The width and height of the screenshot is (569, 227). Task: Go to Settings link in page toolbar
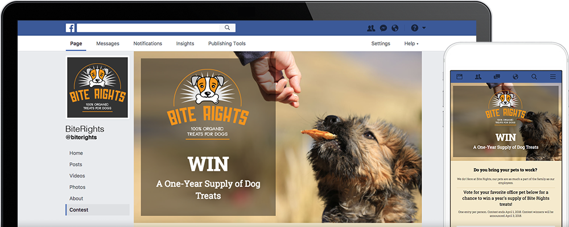tap(381, 44)
